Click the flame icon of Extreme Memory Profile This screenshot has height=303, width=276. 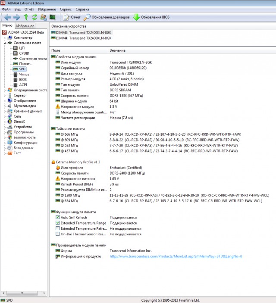(53, 162)
